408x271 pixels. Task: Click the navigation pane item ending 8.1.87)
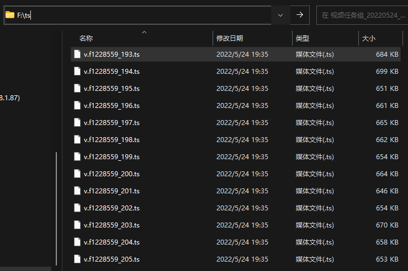click(10, 98)
